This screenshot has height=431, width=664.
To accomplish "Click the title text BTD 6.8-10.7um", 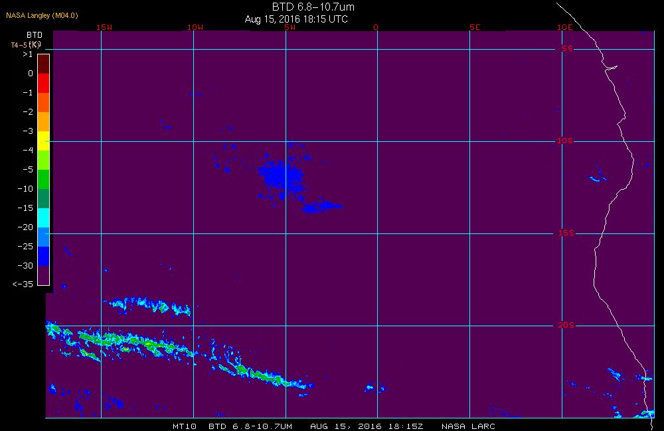I will (313, 7).
